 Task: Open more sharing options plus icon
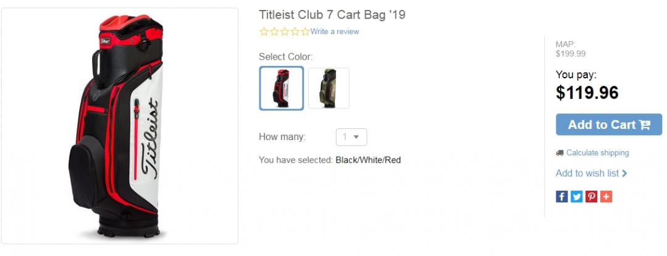(x=606, y=197)
